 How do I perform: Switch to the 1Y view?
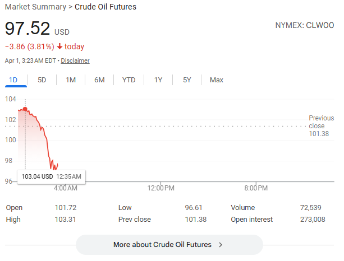click(x=158, y=80)
